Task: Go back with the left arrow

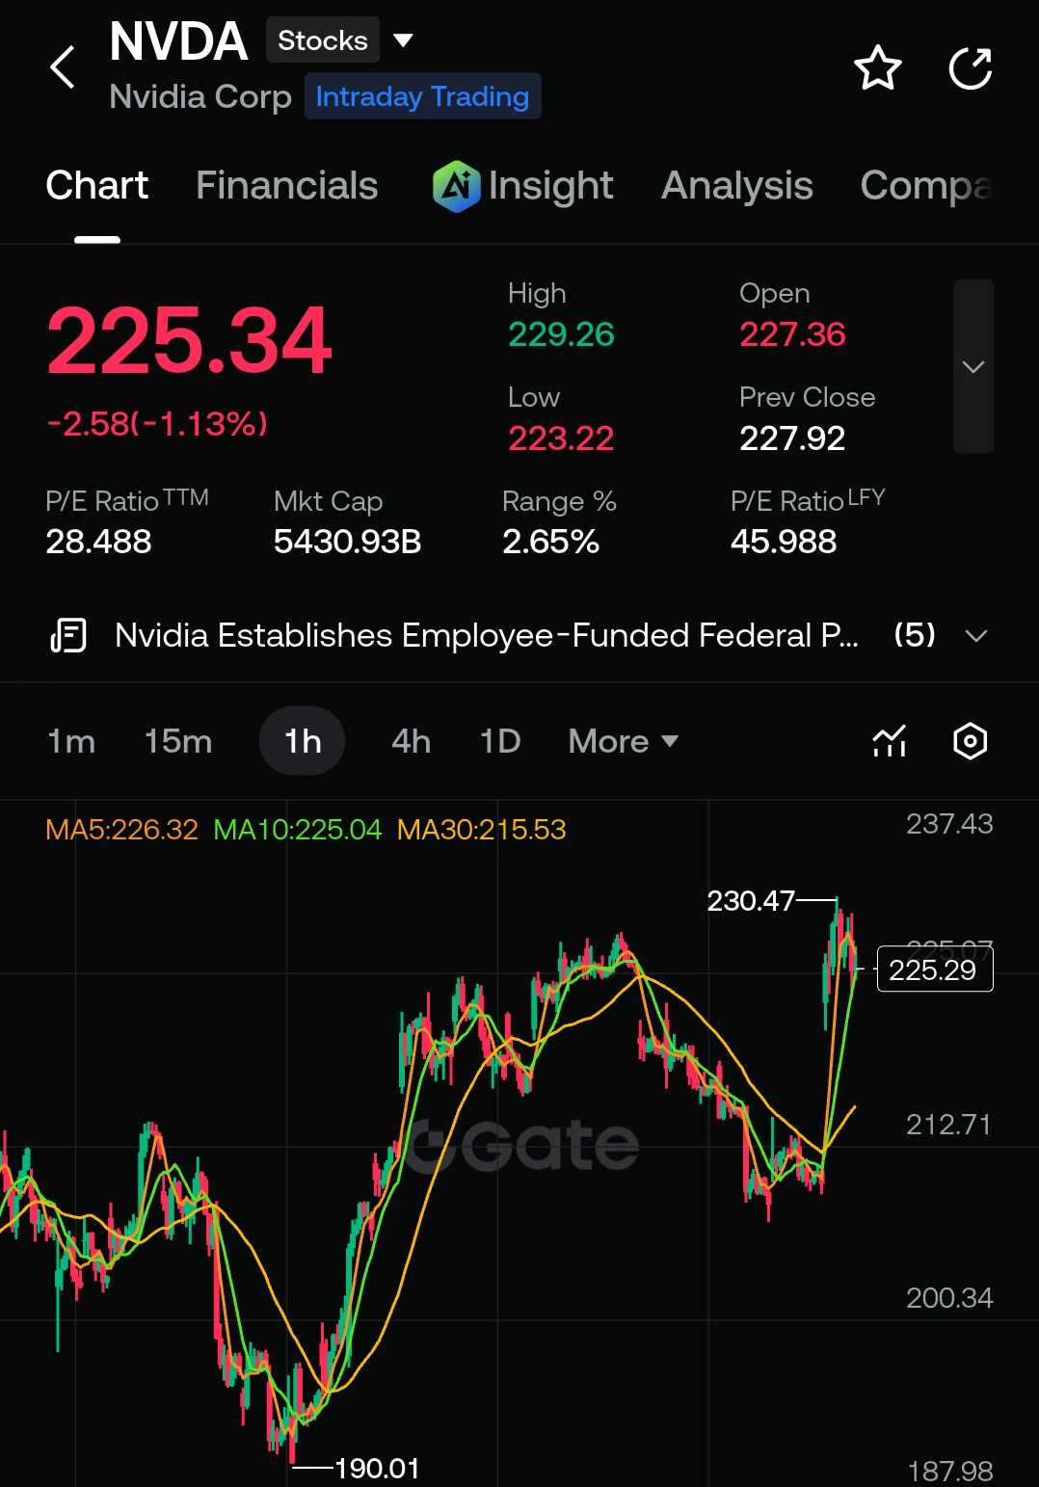Action: [x=63, y=67]
